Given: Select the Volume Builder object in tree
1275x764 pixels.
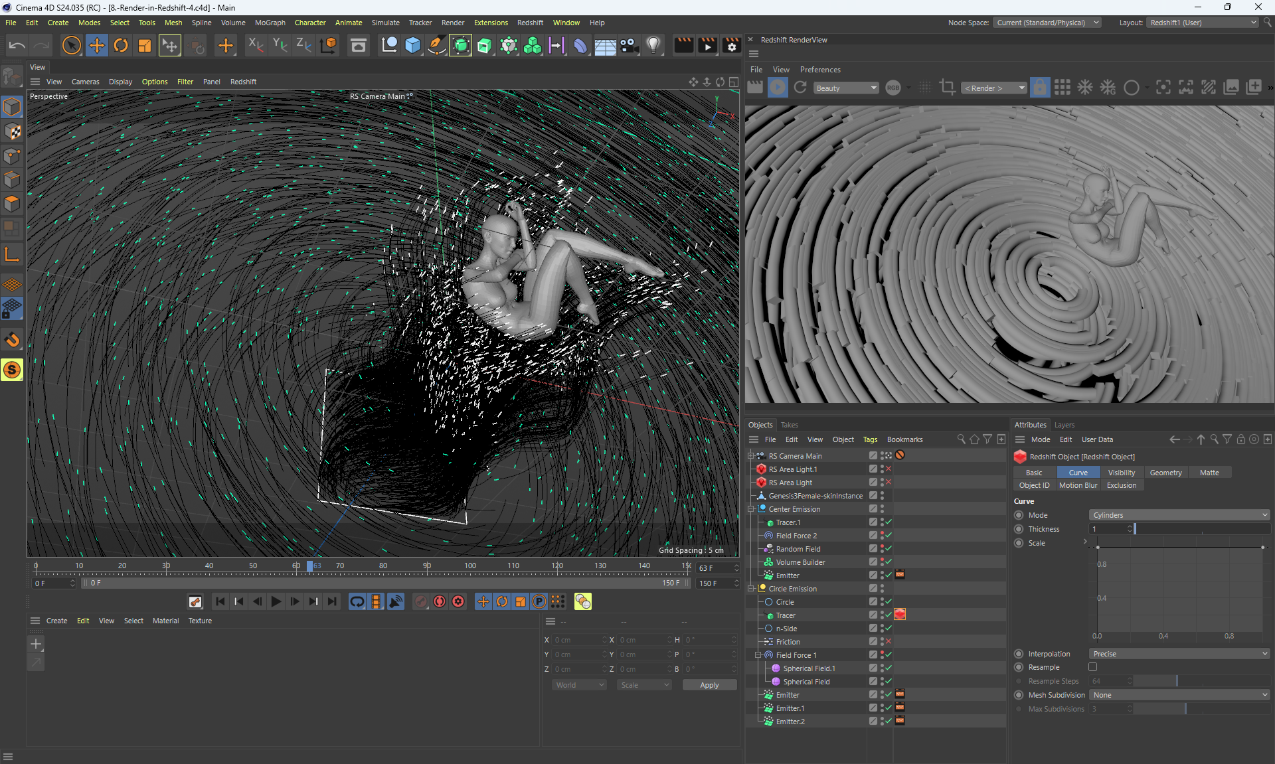Looking at the screenshot, I should coord(800,562).
